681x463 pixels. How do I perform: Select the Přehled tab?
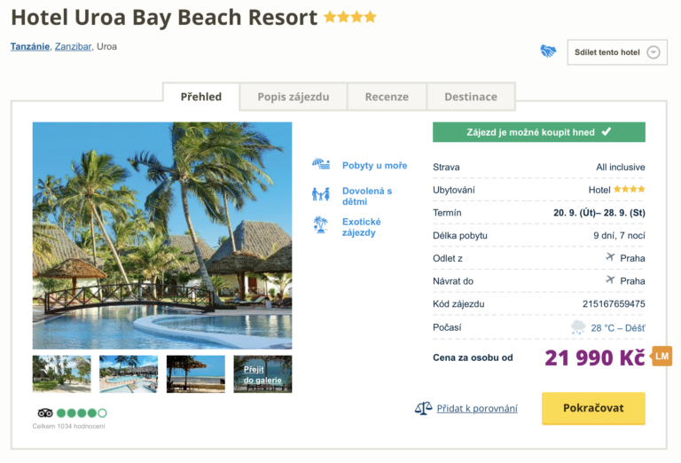[200, 97]
